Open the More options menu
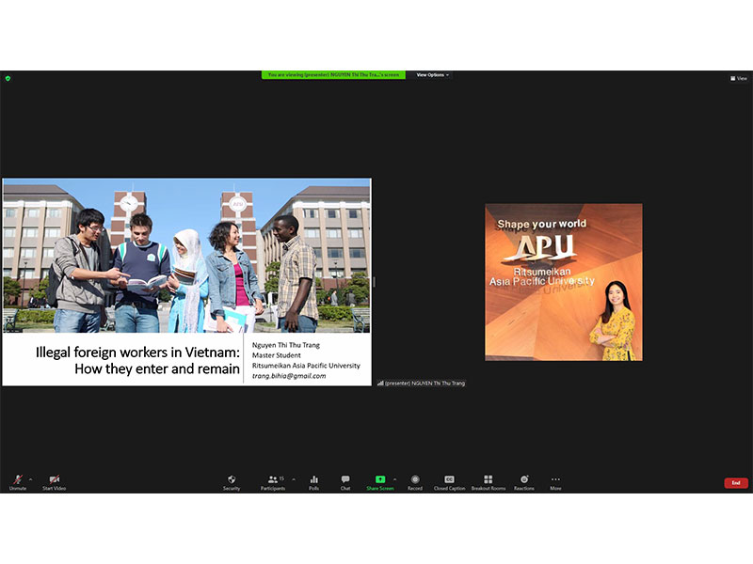This screenshot has height=564, width=753. [555, 481]
